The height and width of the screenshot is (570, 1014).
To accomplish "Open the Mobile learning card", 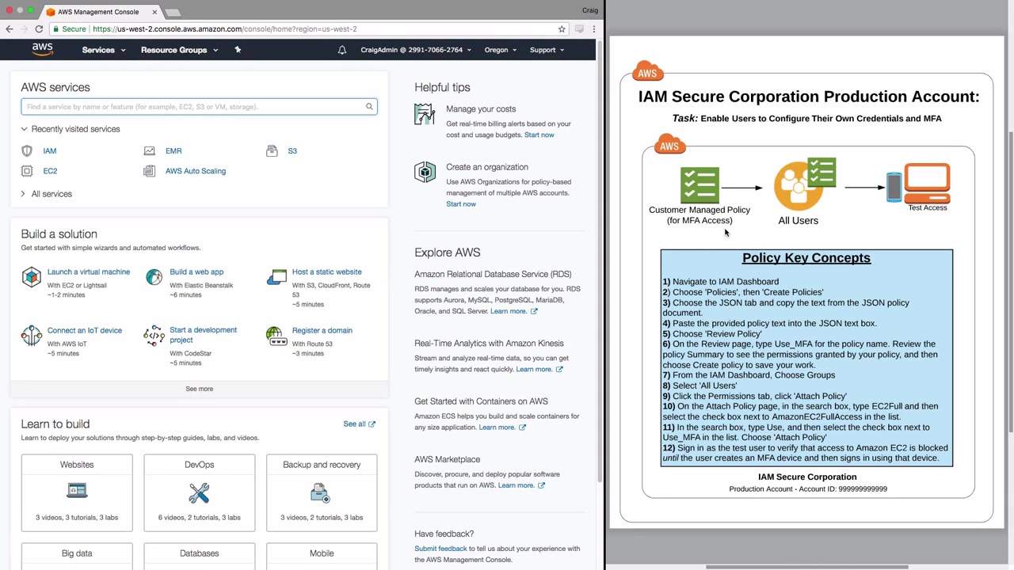I will coord(322,556).
